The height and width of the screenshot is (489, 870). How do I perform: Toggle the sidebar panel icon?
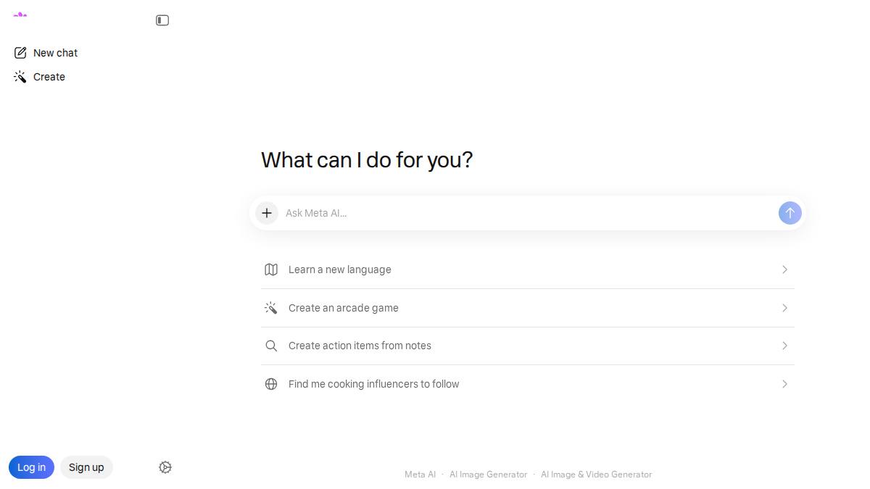coord(162,20)
